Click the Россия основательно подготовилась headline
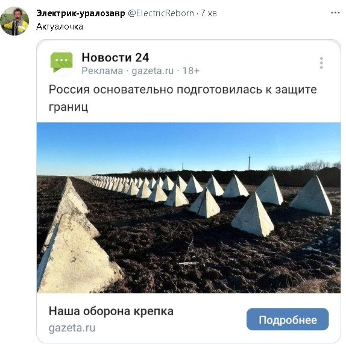Screen dimensions: 346x344 183,98
